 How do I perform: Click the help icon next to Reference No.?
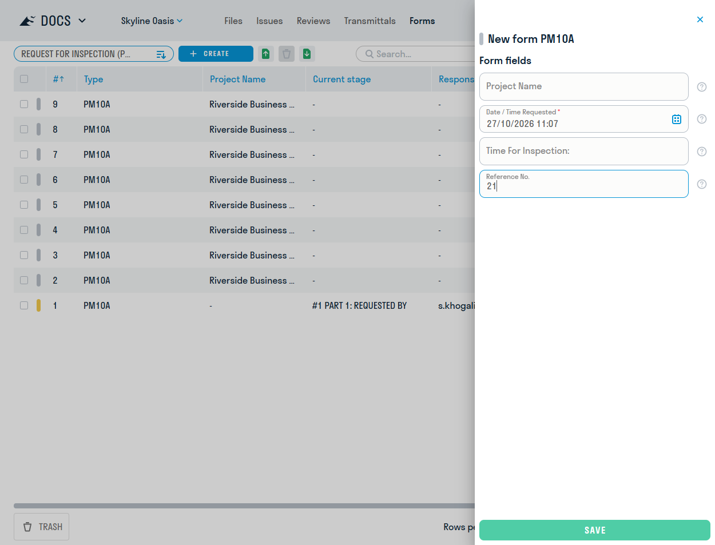[x=702, y=184]
